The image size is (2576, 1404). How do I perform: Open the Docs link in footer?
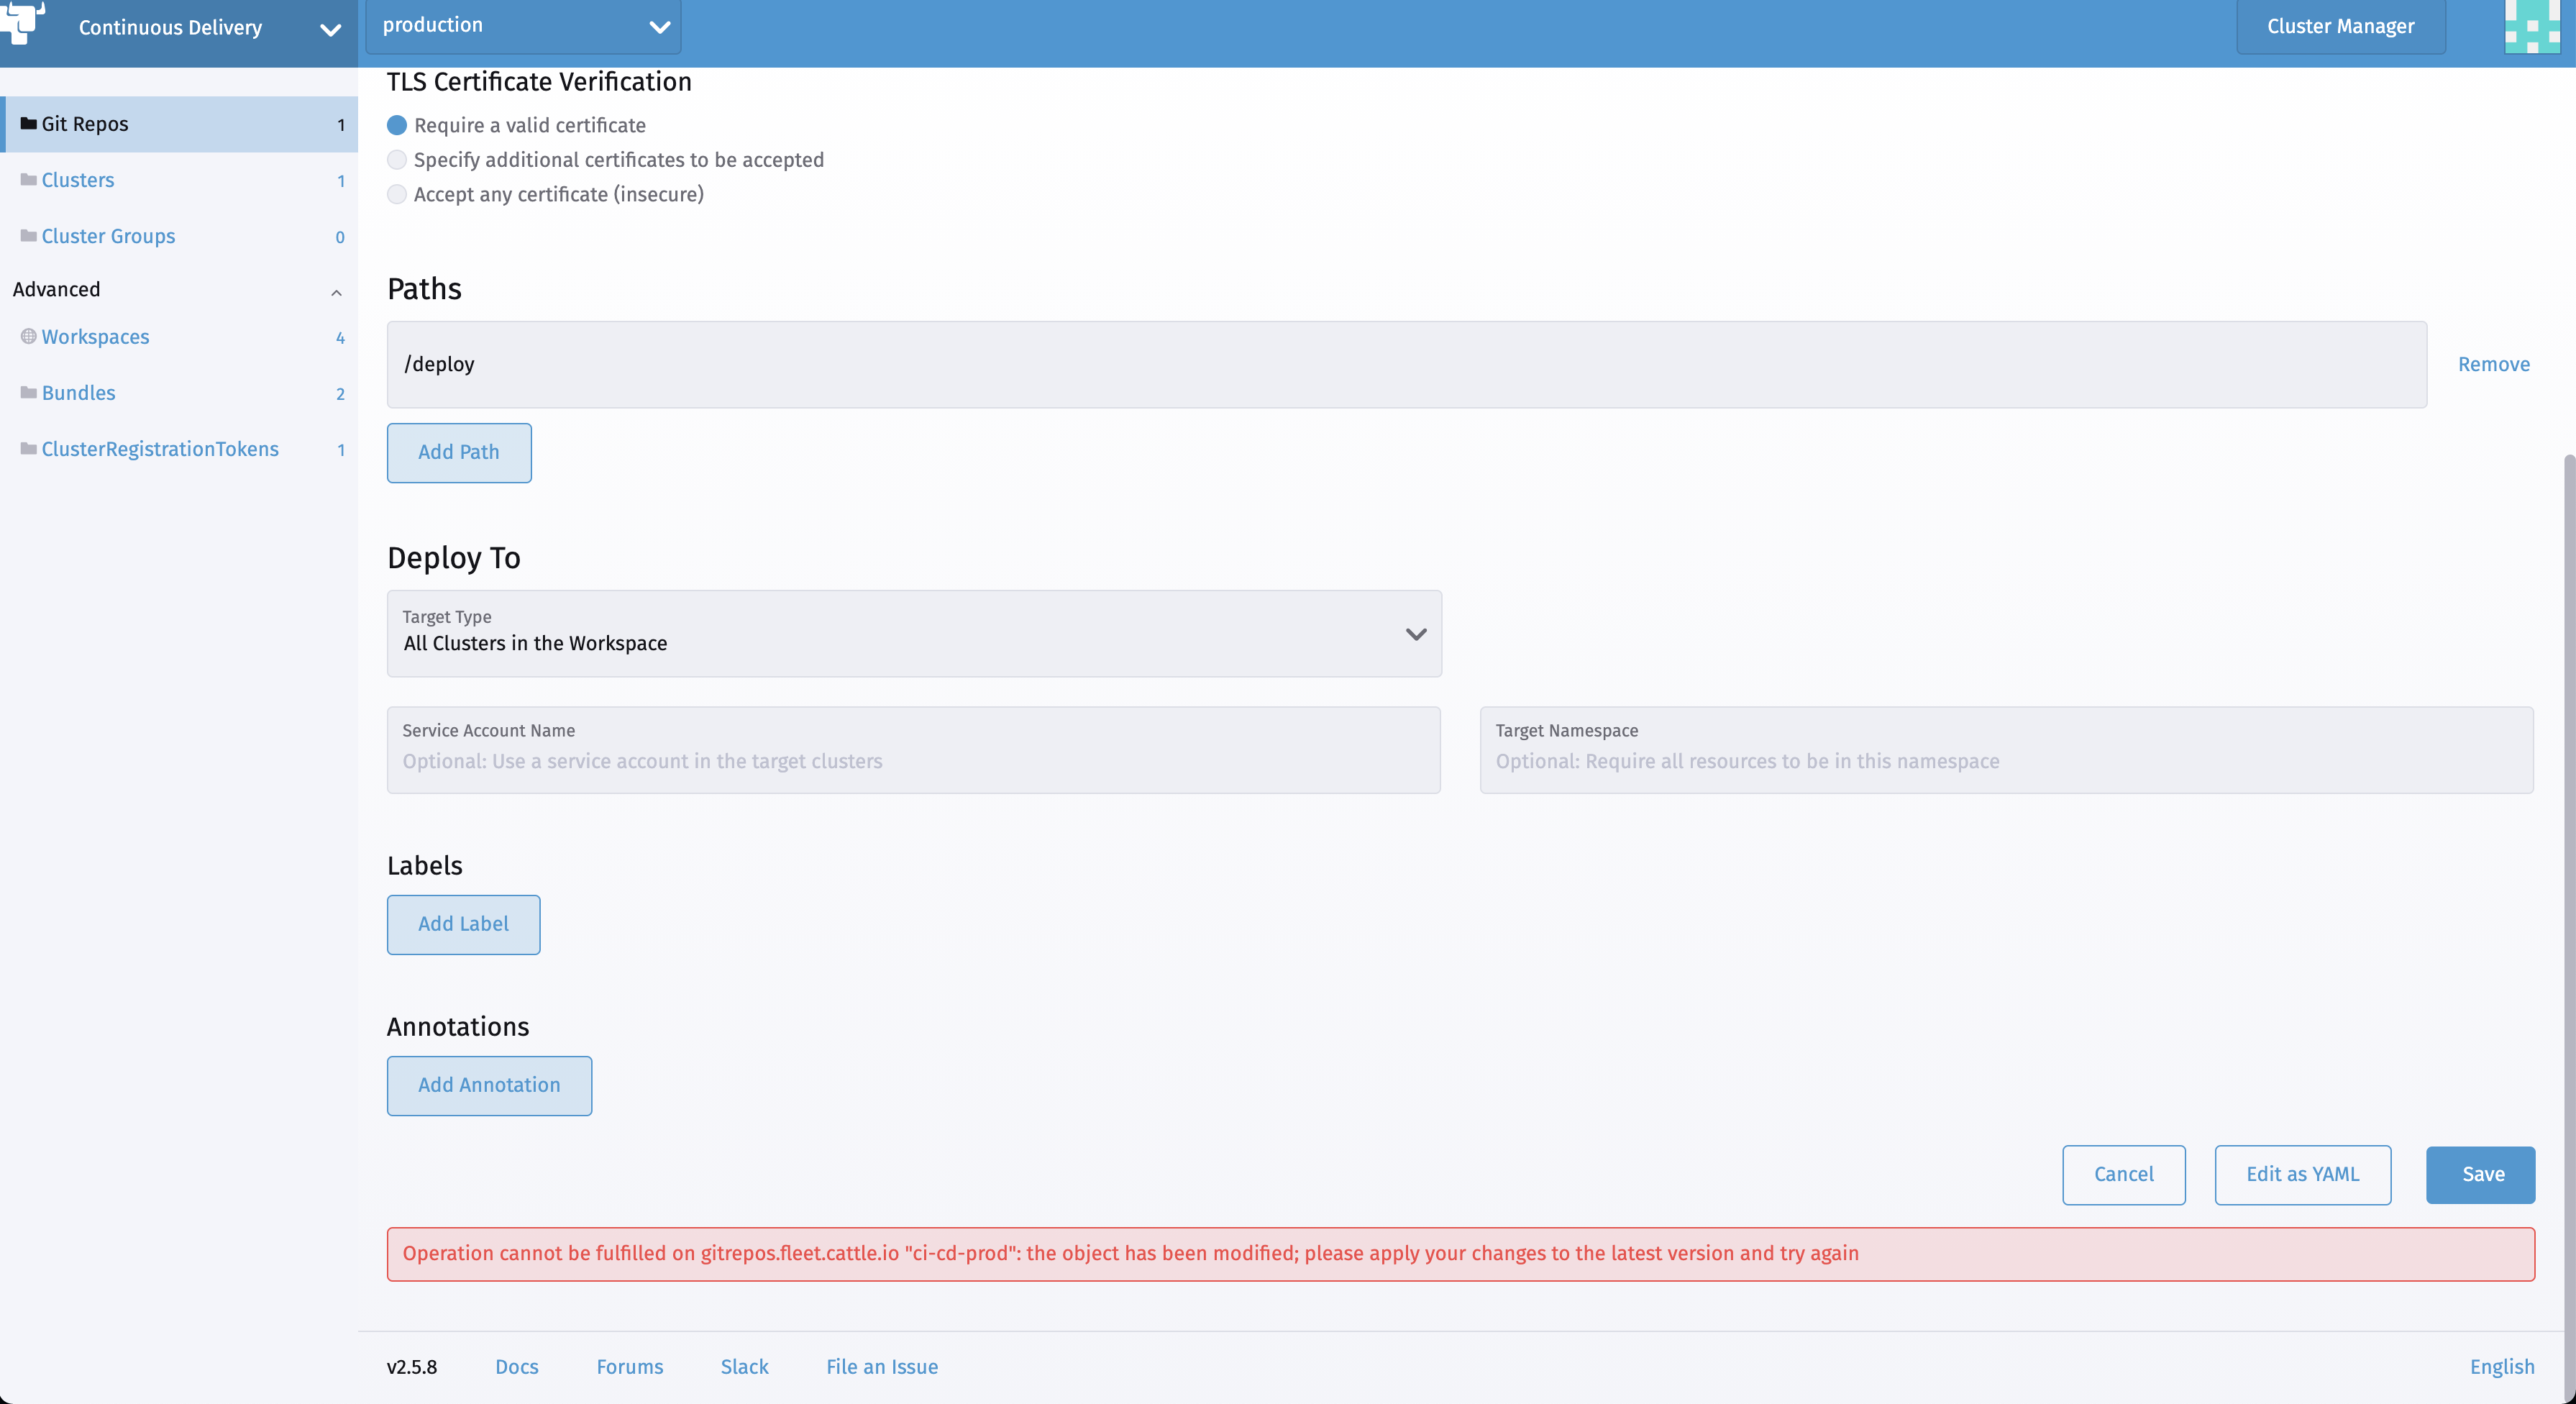coord(516,1367)
